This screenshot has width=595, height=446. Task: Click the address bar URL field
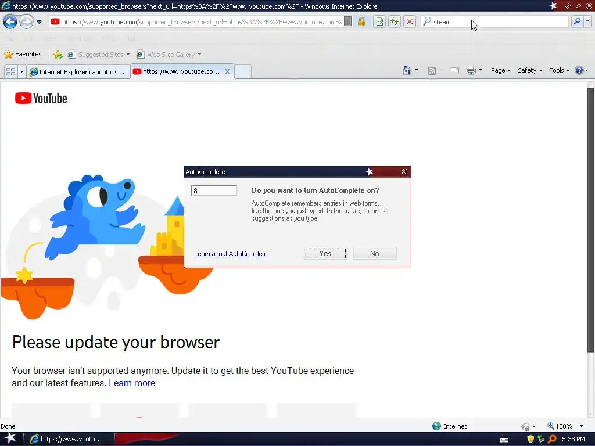[x=196, y=22]
